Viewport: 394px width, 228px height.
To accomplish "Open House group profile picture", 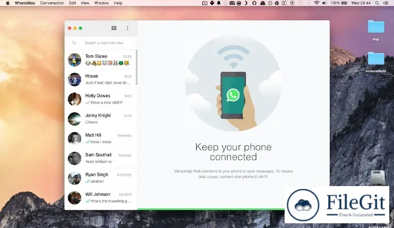I will (74, 79).
